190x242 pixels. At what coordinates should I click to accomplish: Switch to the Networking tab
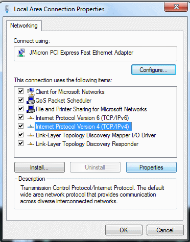pyautogui.click(x=24, y=26)
